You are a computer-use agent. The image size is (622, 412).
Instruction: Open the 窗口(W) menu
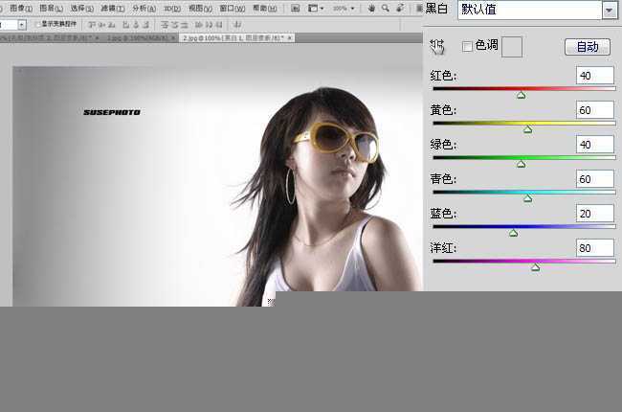tap(233, 9)
